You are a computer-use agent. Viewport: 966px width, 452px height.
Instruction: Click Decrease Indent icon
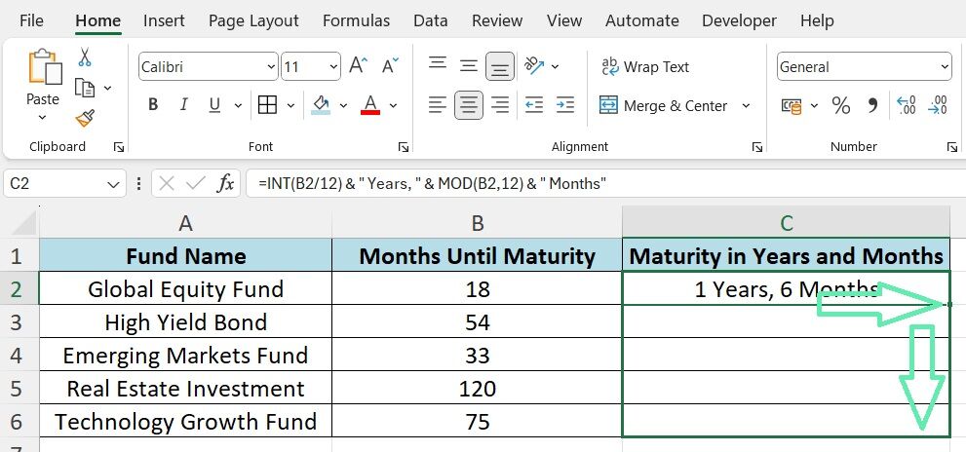pyautogui.click(x=534, y=105)
